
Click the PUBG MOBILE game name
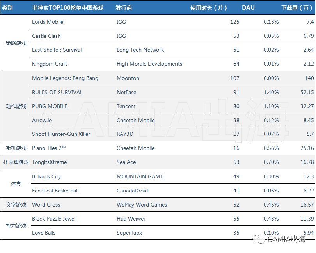[50, 106]
